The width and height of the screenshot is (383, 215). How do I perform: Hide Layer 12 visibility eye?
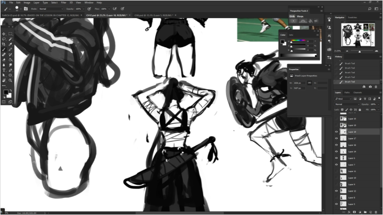336,191
